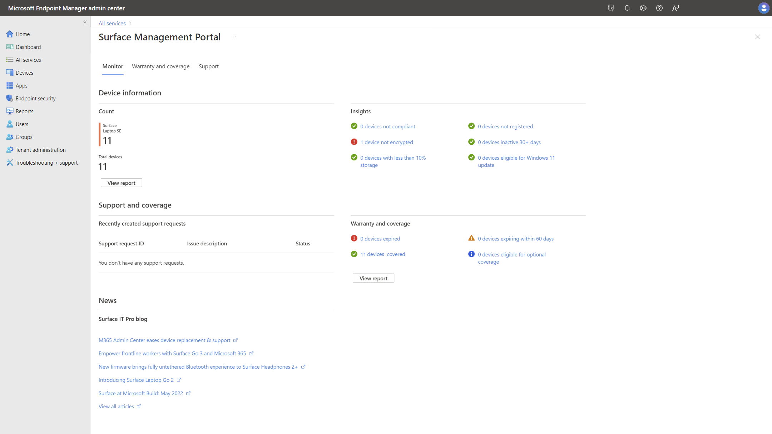Viewport: 772px width, 434px height.
Task: Switch to Warranty and coverage tab
Action: pyautogui.click(x=160, y=66)
